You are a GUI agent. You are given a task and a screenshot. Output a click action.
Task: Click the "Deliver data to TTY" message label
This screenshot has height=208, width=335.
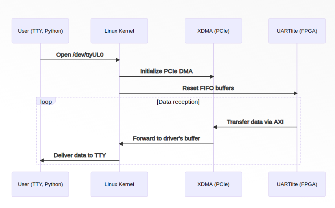tap(80, 155)
